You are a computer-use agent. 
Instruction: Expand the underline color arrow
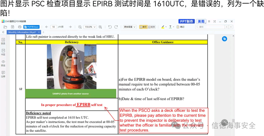pos(174,27)
